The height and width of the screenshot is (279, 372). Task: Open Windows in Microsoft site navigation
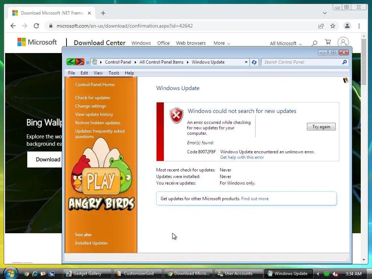[141, 43]
